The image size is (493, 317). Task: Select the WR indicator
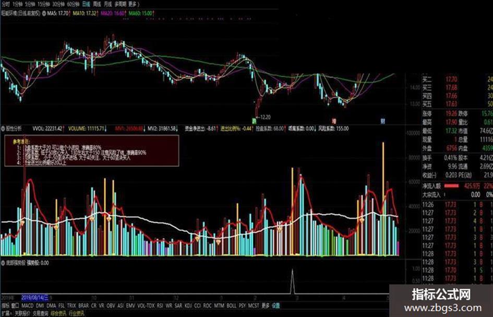click(169, 305)
